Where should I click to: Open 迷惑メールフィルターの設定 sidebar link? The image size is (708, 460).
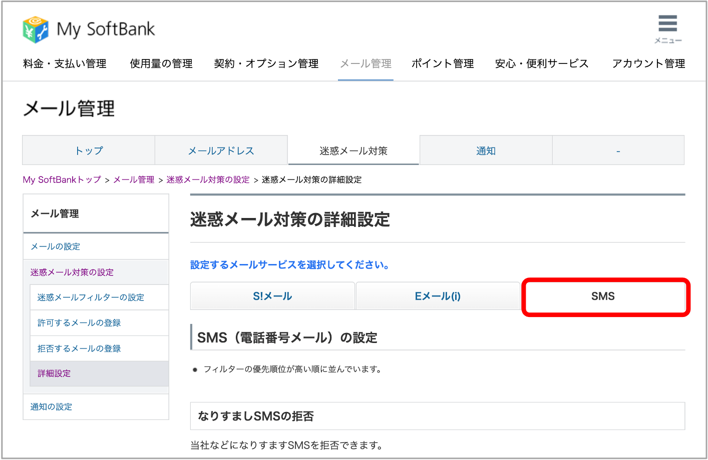[99, 297]
